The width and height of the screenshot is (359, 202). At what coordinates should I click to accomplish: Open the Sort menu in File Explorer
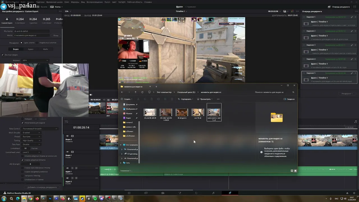tap(185, 99)
